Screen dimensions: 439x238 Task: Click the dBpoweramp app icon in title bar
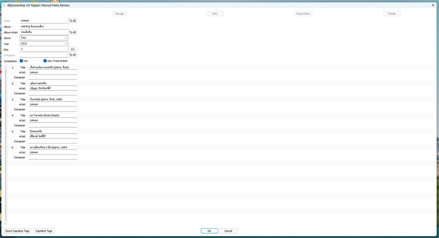(x=4, y=5)
